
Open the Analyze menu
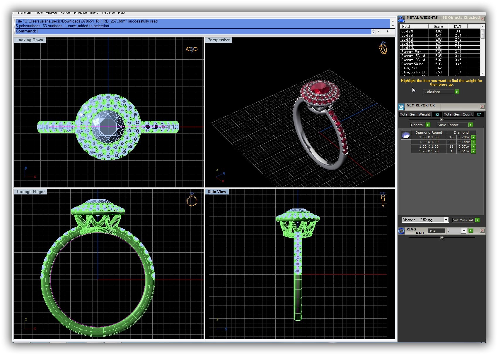(x=51, y=13)
